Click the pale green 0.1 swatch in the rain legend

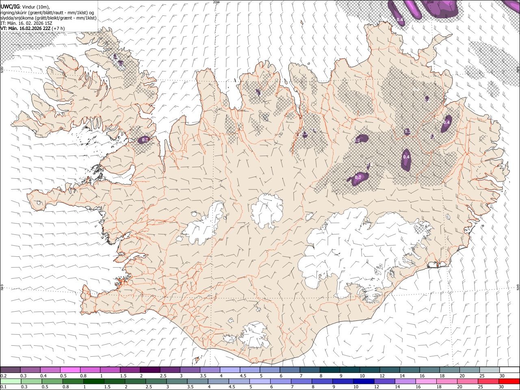[11, 381]
